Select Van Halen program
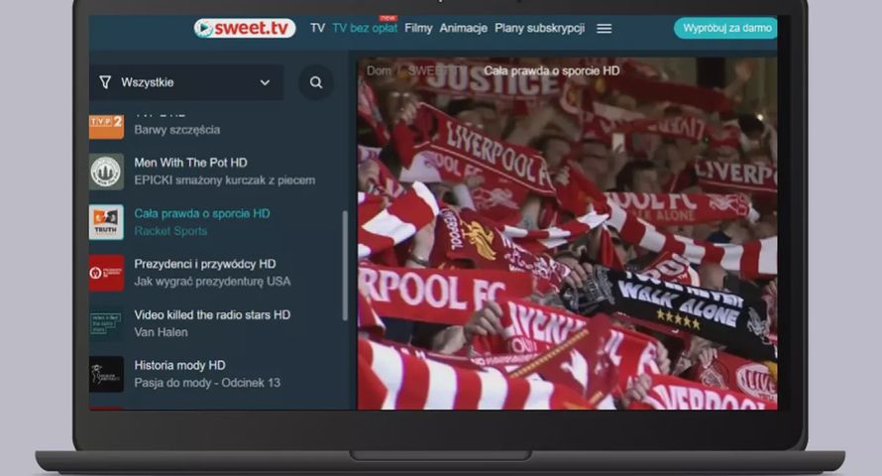Image resolution: width=882 pixels, height=476 pixels. coord(161,332)
